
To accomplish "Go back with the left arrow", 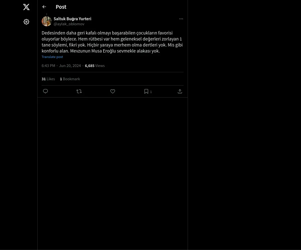I will click(44, 7).
